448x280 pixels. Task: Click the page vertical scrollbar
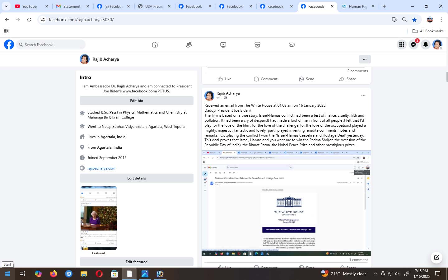[x=447, y=77]
